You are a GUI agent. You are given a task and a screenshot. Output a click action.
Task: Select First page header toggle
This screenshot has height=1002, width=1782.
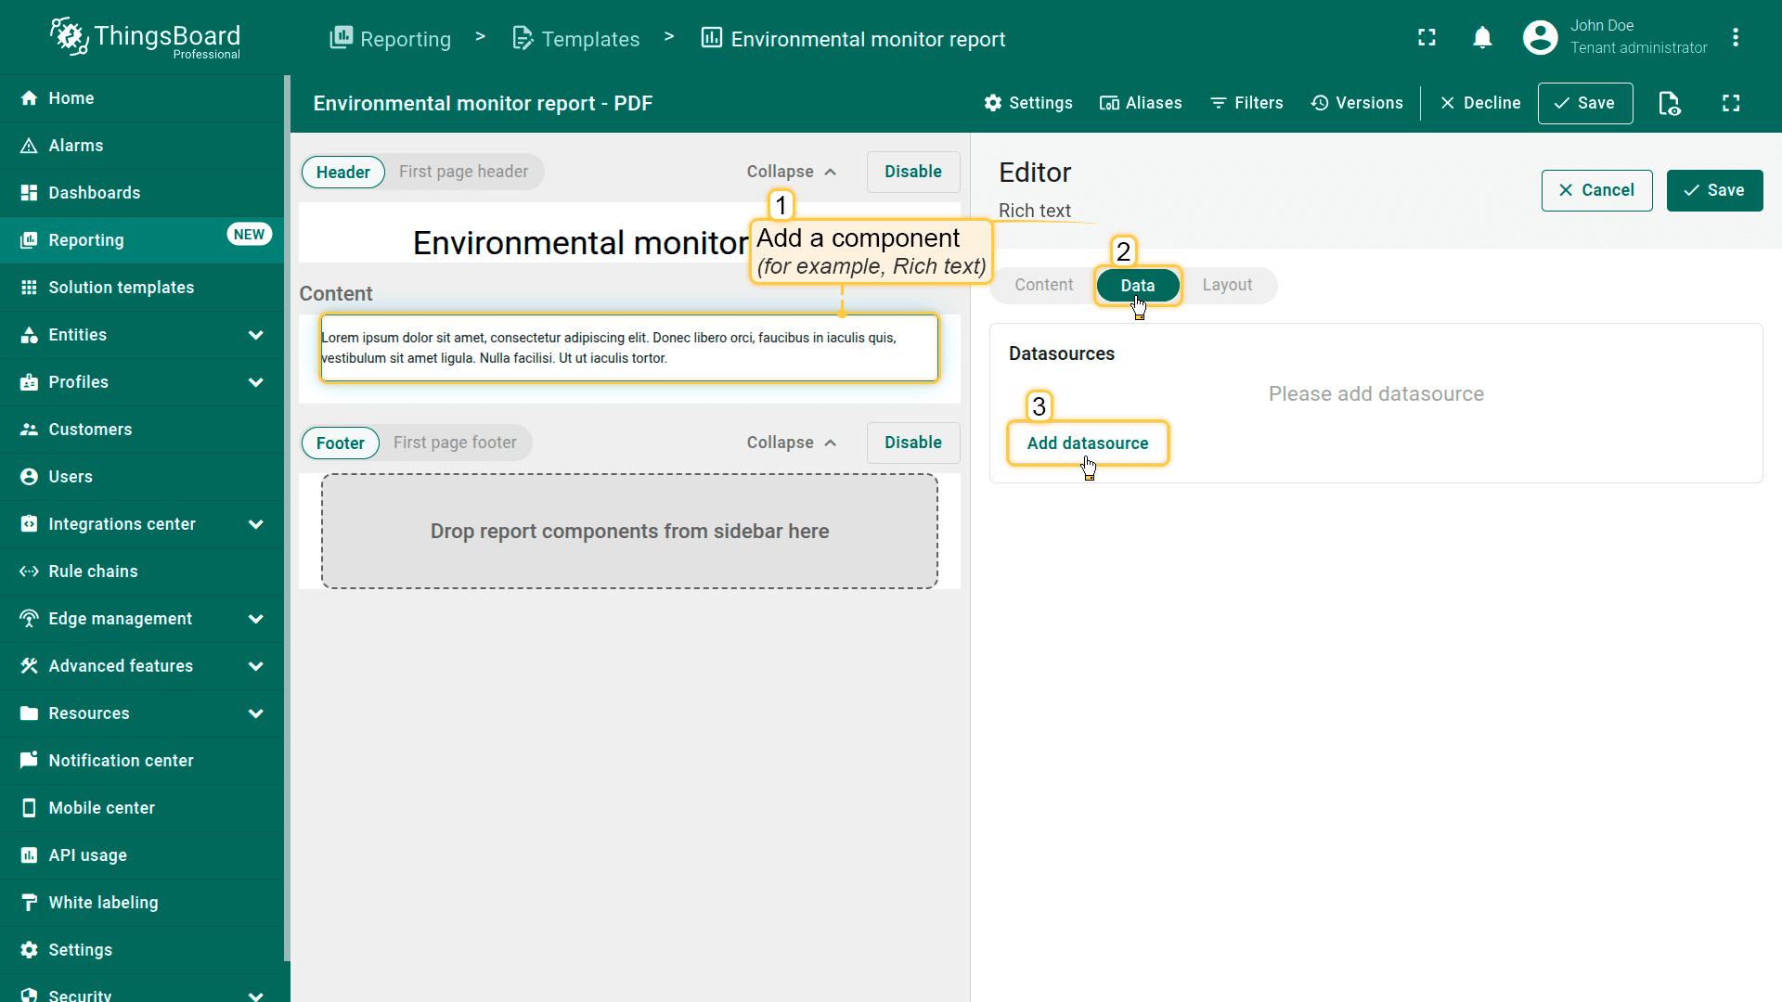[463, 172]
